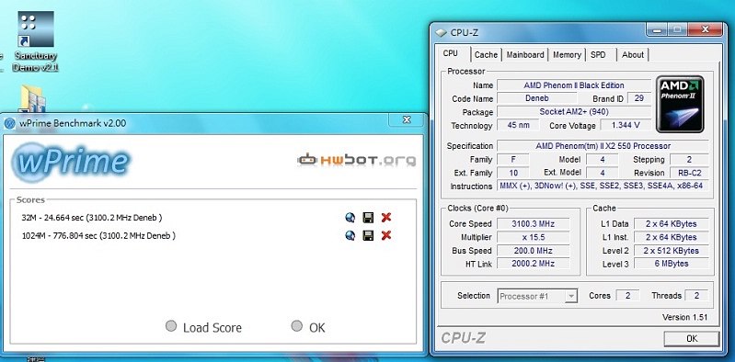View online the 32M score globe icon
This screenshot has width=735, height=362.
[350, 218]
